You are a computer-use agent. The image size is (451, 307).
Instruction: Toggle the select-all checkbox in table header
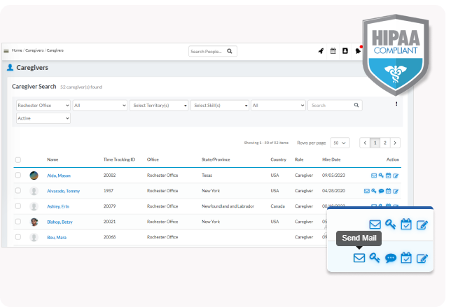pyautogui.click(x=18, y=159)
